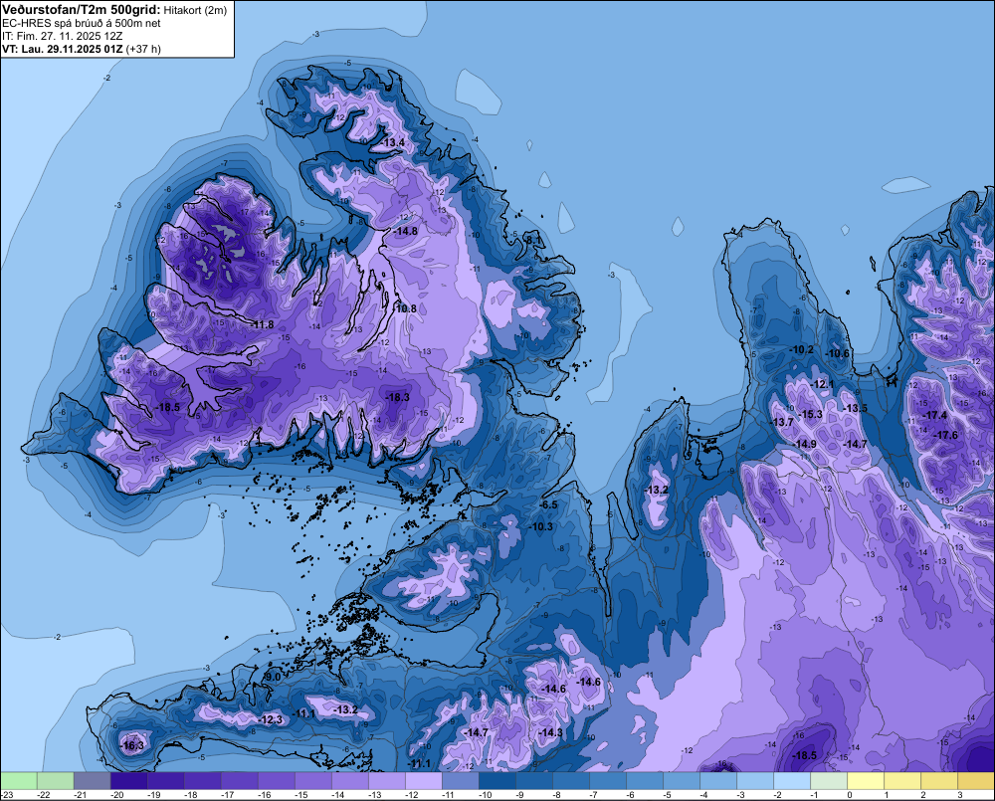
Task: Click the -17.6 temperature value
Action: click(946, 435)
